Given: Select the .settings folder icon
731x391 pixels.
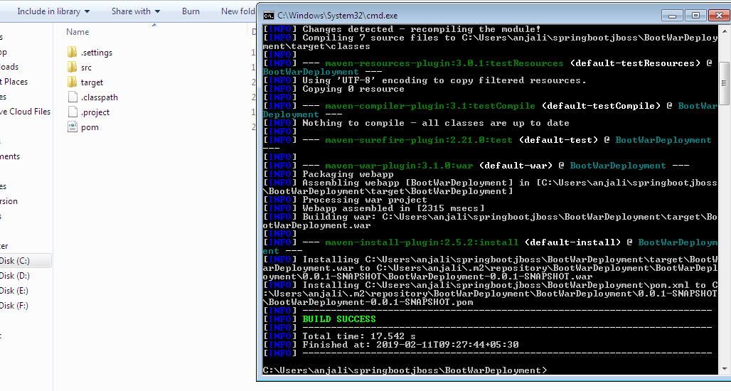Looking at the screenshot, I should [x=72, y=53].
